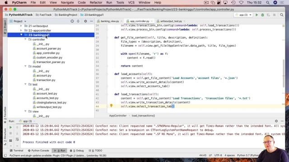Toggle tool window quick-access icon in the status bar

[x=5, y=155]
